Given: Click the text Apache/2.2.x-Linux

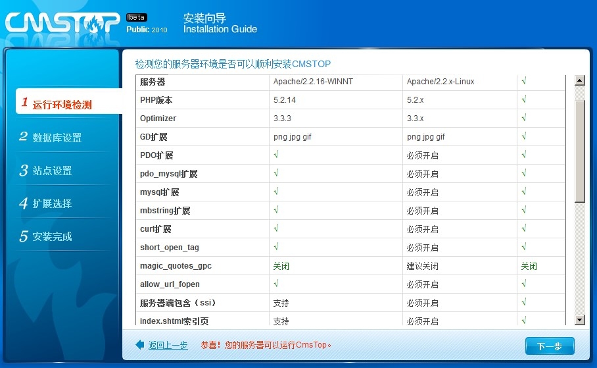Looking at the screenshot, I should pyautogui.click(x=441, y=82).
